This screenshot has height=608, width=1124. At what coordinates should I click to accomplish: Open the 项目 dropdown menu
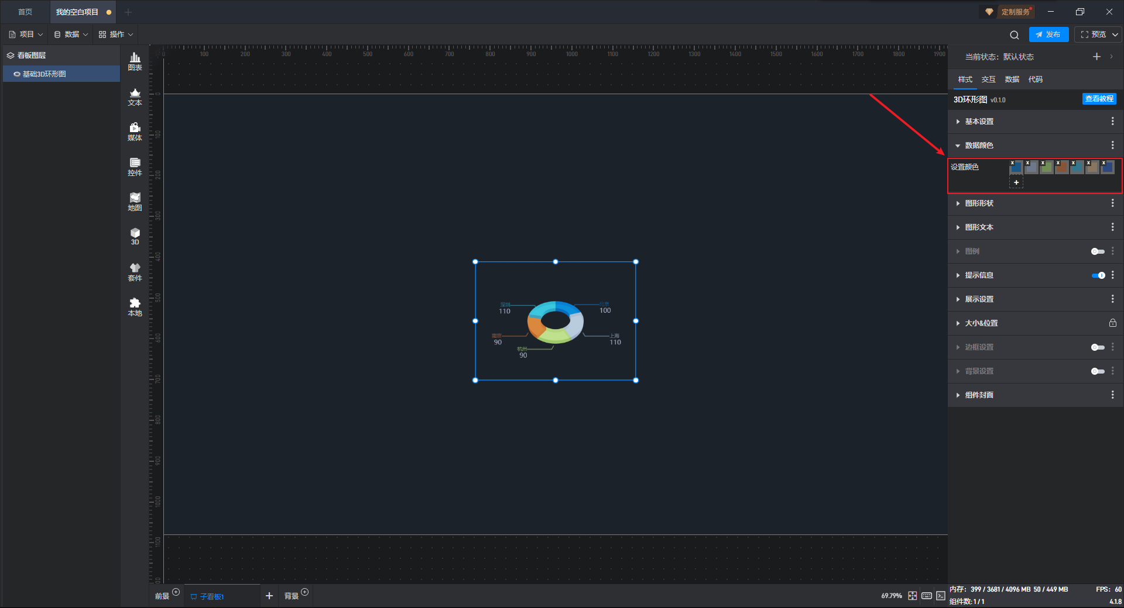click(x=26, y=34)
